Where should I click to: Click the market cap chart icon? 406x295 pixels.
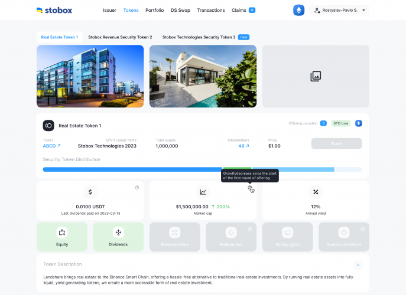pyautogui.click(x=203, y=192)
